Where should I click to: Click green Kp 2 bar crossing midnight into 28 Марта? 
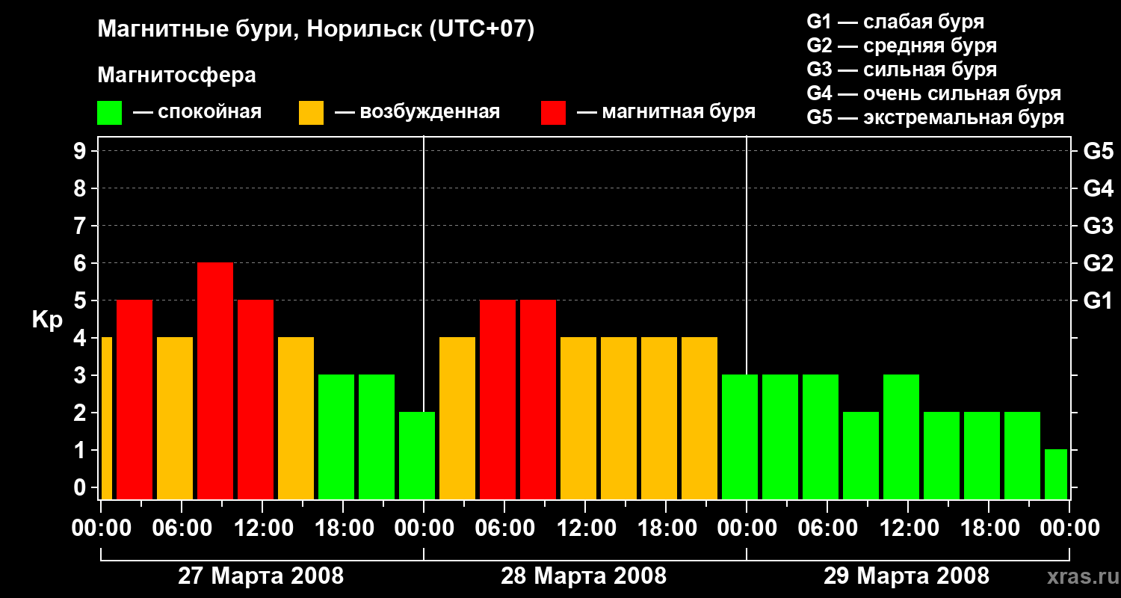click(417, 455)
